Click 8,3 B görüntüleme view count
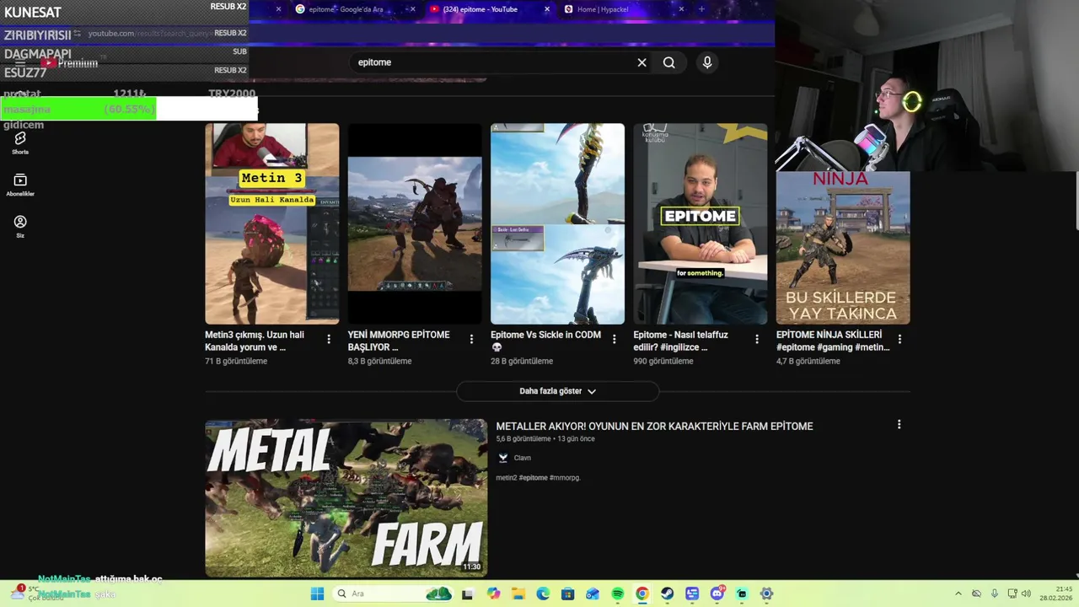The width and height of the screenshot is (1079, 607). (379, 362)
